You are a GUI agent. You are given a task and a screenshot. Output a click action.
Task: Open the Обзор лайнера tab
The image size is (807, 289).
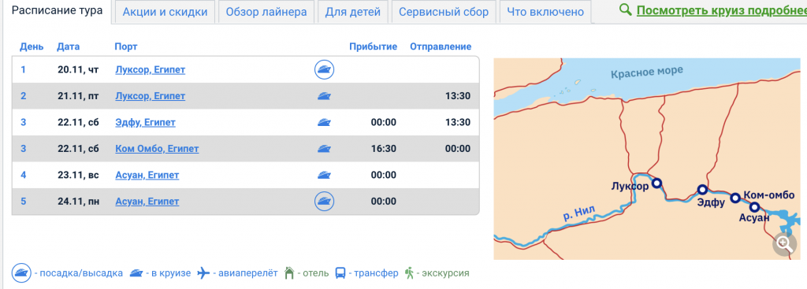[266, 12]
